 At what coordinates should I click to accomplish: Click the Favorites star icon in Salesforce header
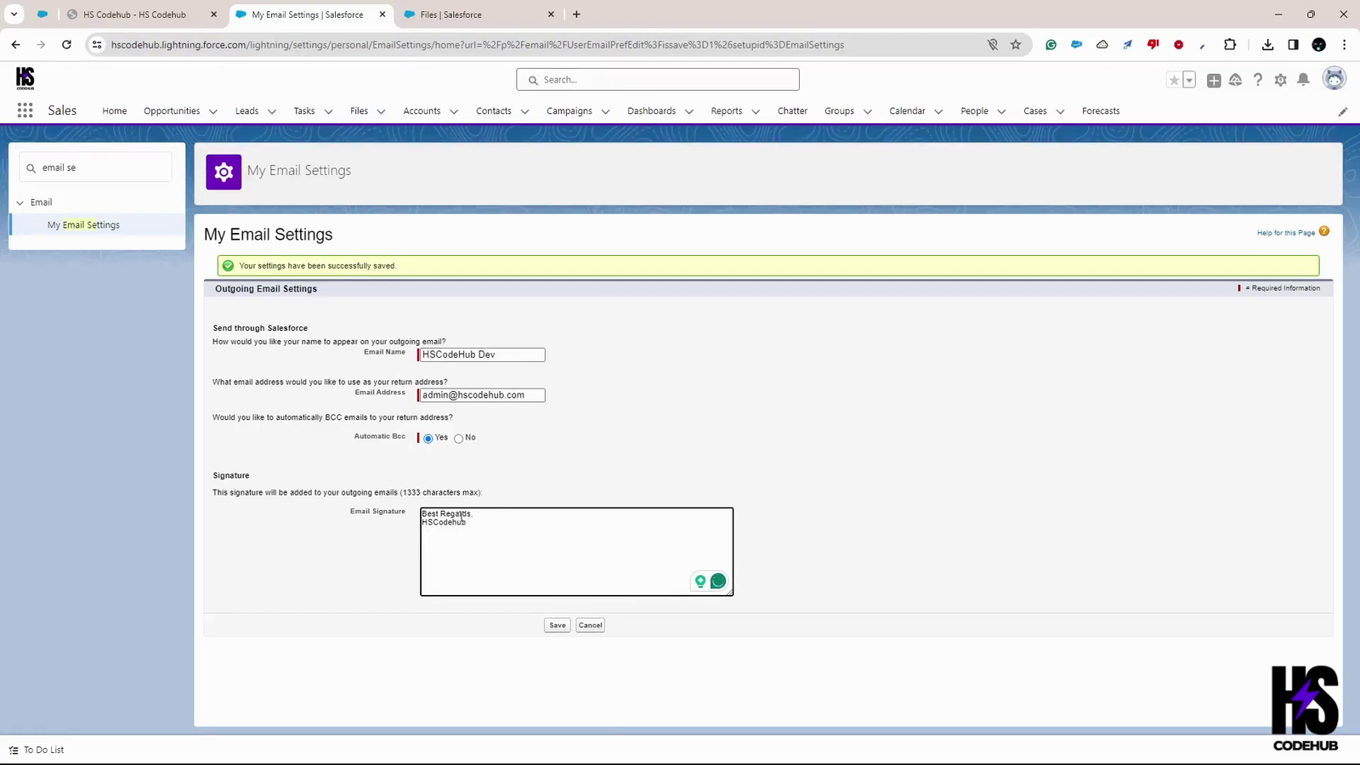click(x=1174, y=80)
